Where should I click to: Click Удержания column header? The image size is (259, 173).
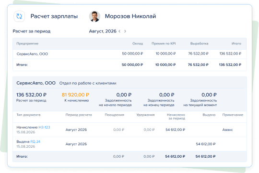click(x=145, y=115)
